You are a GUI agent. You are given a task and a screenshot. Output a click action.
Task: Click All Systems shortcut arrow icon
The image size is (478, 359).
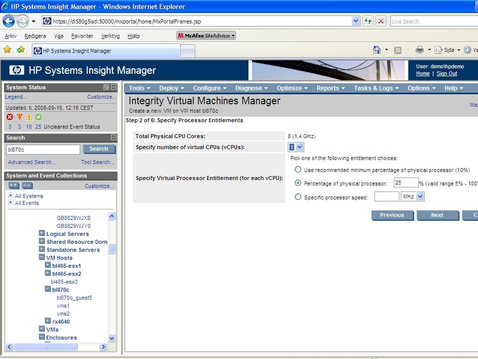(x=10, y=195)
